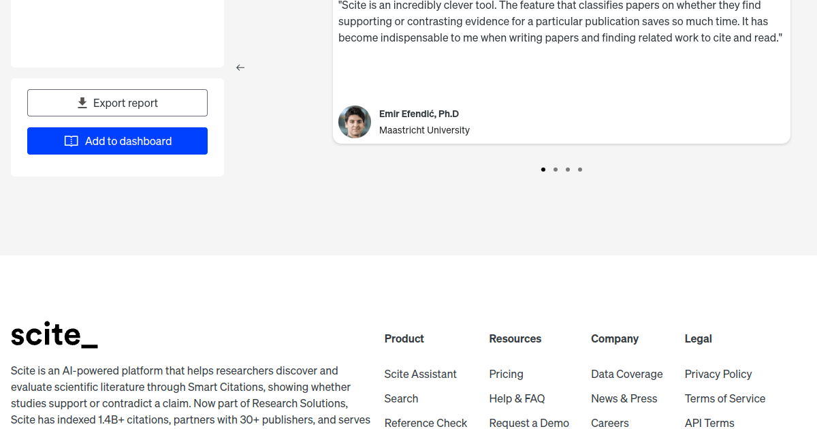Select the fourth testimonial carousel dot
This screenshot has width=817, height=429.
click(580, 170)
